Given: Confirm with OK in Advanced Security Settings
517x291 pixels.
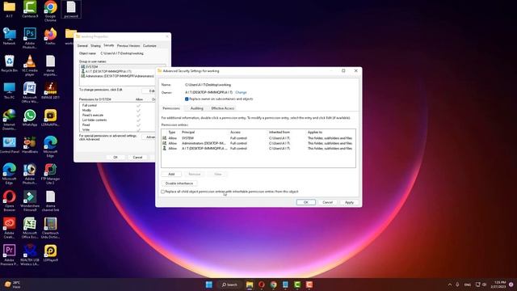Looking at the screenshot, I should point(305,202).
